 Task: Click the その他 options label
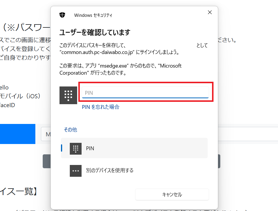70,130
